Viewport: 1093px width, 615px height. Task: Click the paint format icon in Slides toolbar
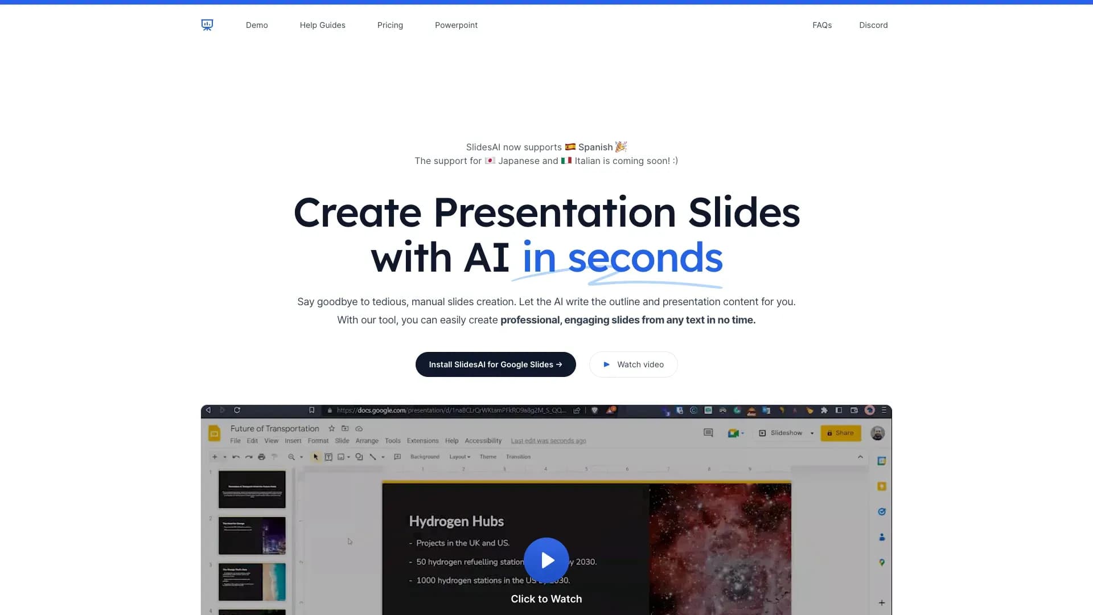[x=274, y=457]
